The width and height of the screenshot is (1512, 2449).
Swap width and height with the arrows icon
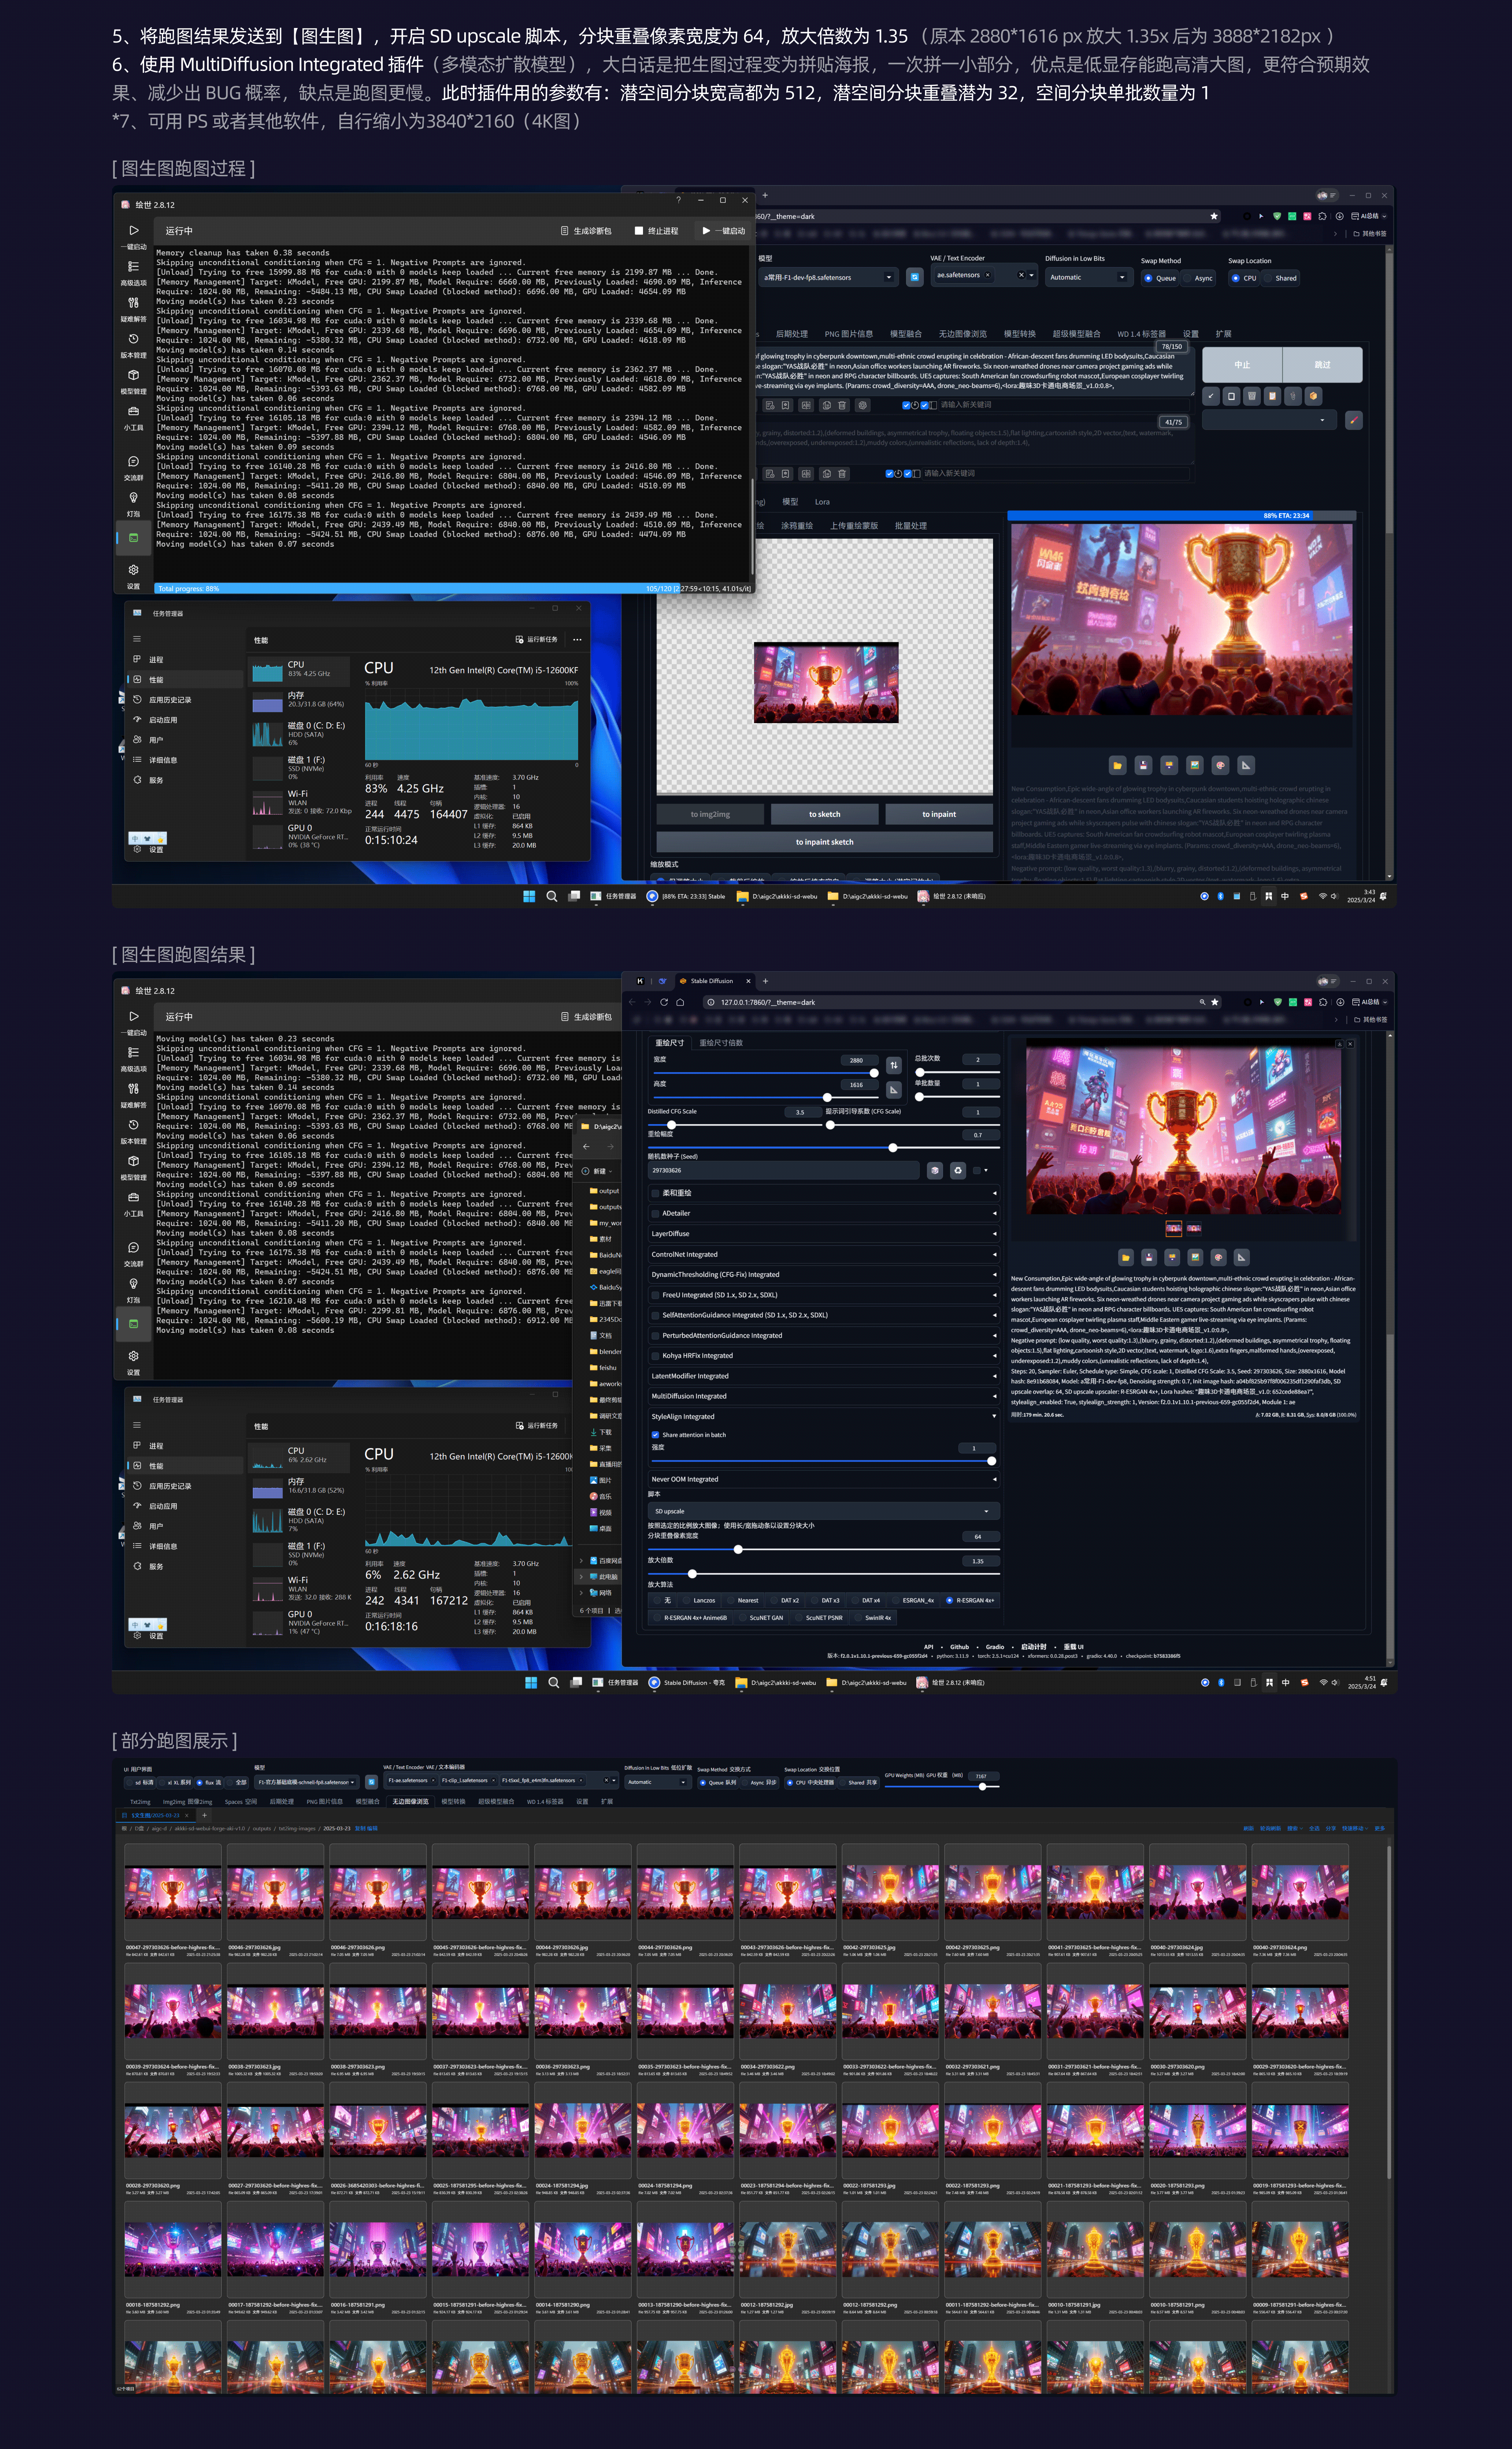coord(894,1065)
